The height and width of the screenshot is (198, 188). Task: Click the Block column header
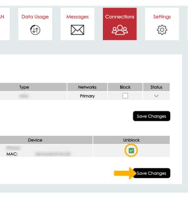125,87
